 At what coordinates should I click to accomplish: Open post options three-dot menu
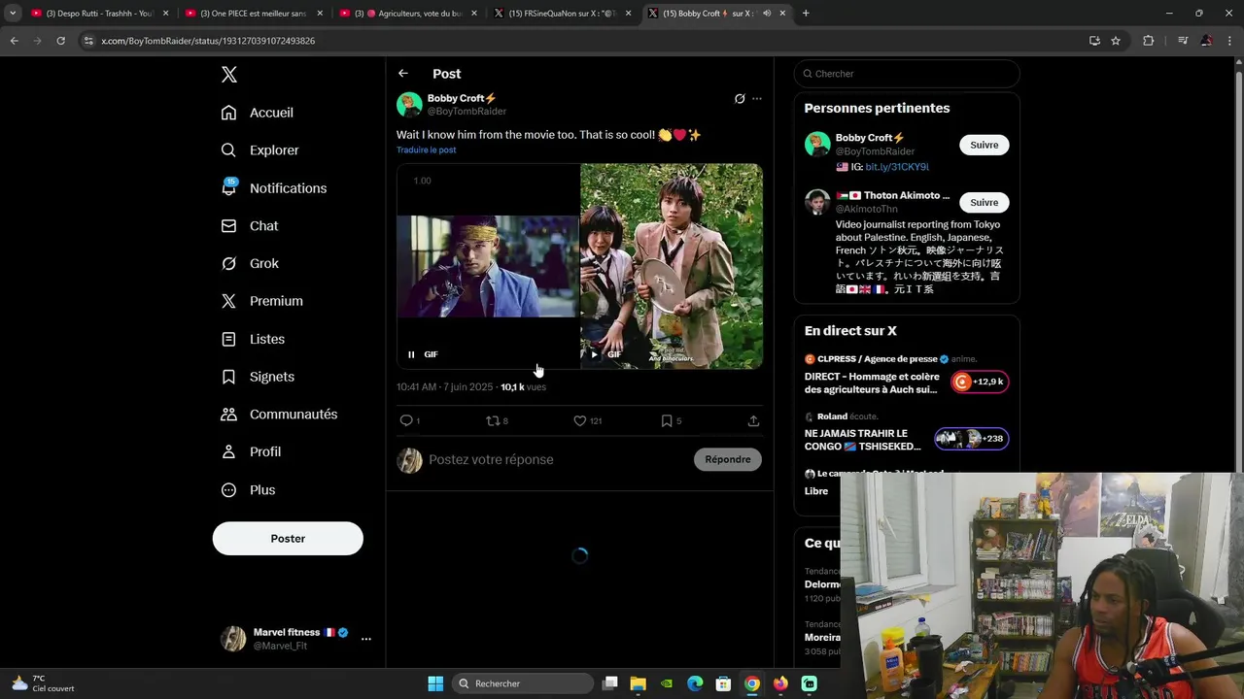point(757,98)
